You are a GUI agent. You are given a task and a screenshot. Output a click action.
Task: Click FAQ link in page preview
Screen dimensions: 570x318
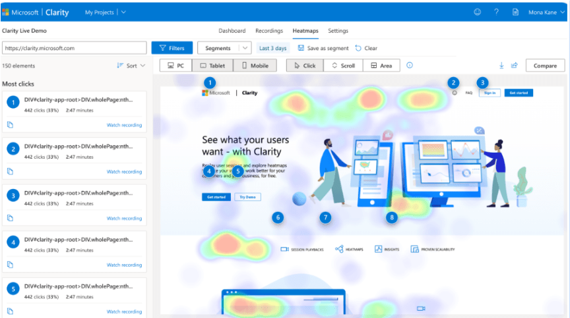point(469,93)
